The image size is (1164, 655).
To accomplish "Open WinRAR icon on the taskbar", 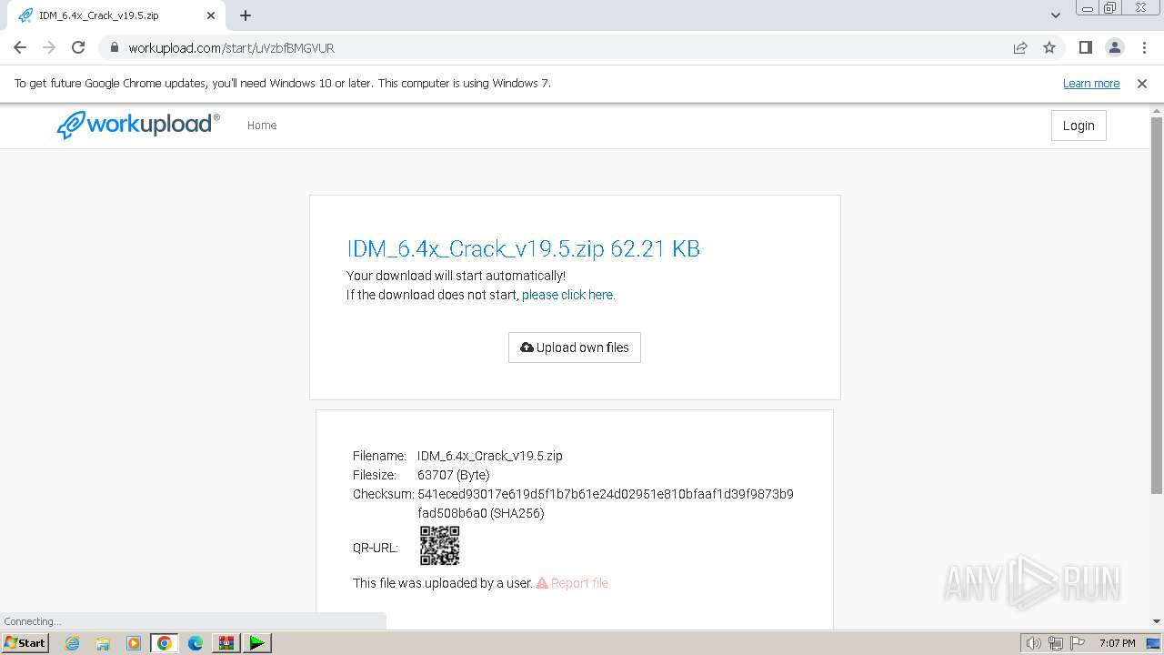I will pyautogui.click(x=226, y=643).
